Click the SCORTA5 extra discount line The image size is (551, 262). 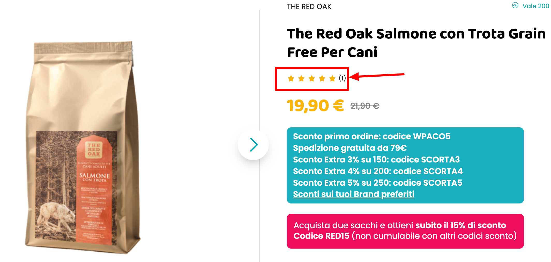(x=378, y=183)
